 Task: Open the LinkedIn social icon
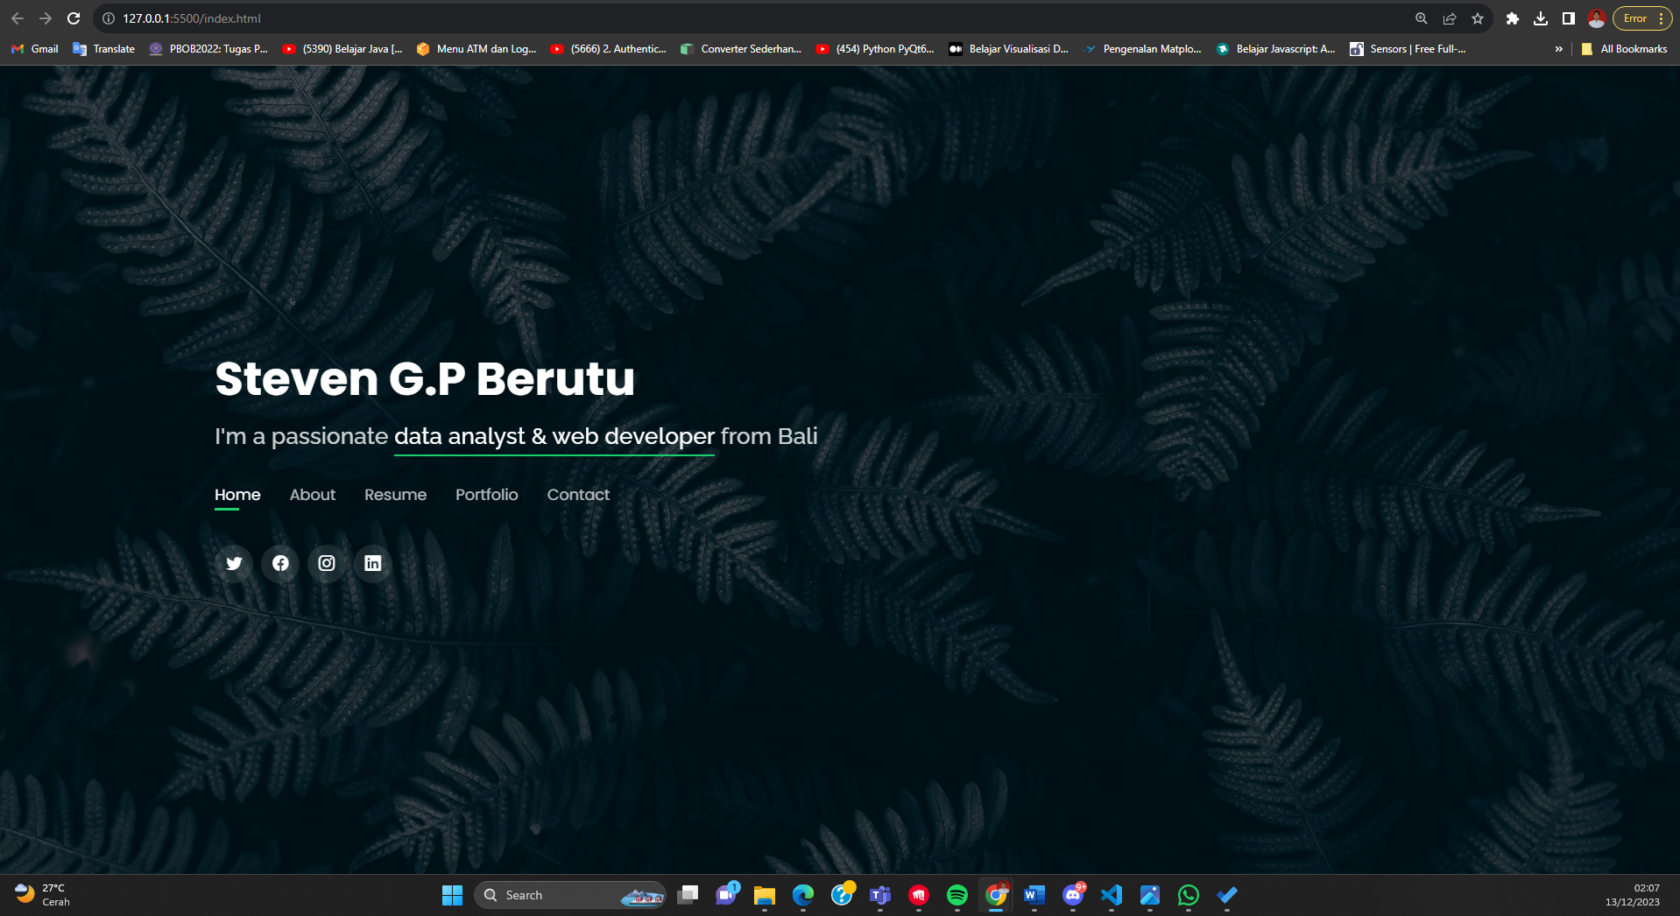coord(371,563)
